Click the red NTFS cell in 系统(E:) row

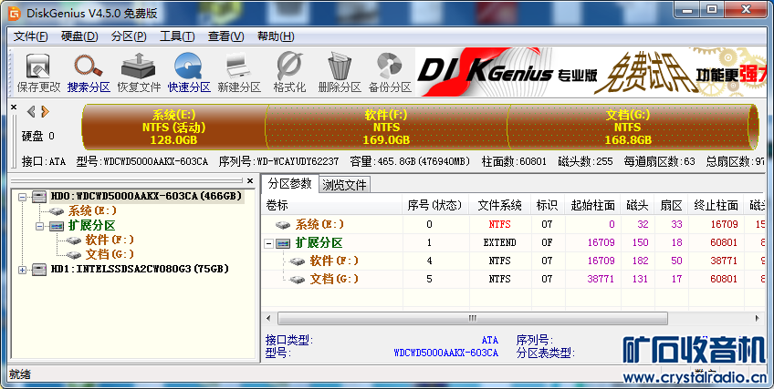tap(499, 224)
